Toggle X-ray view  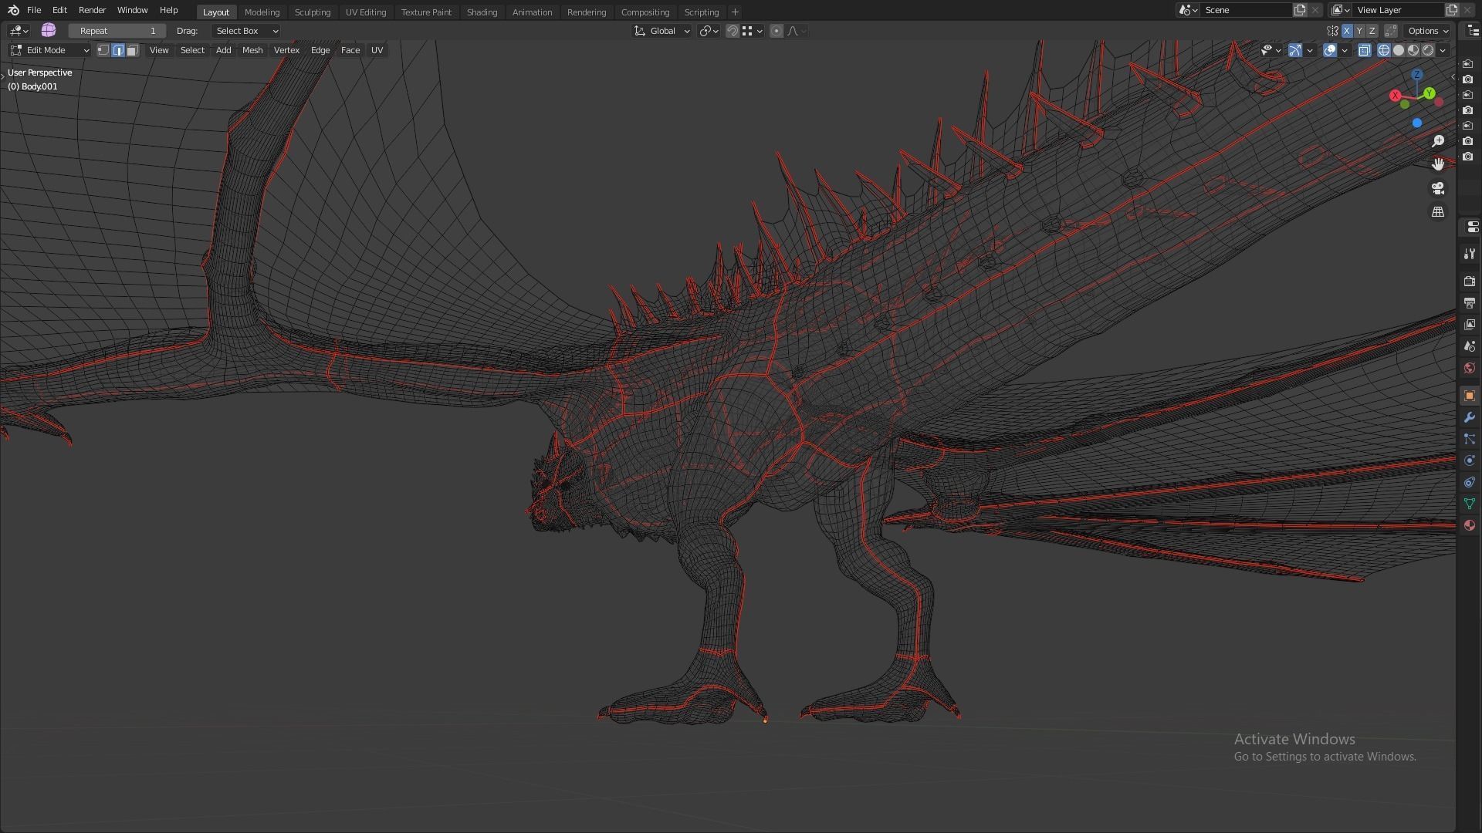1365,50
